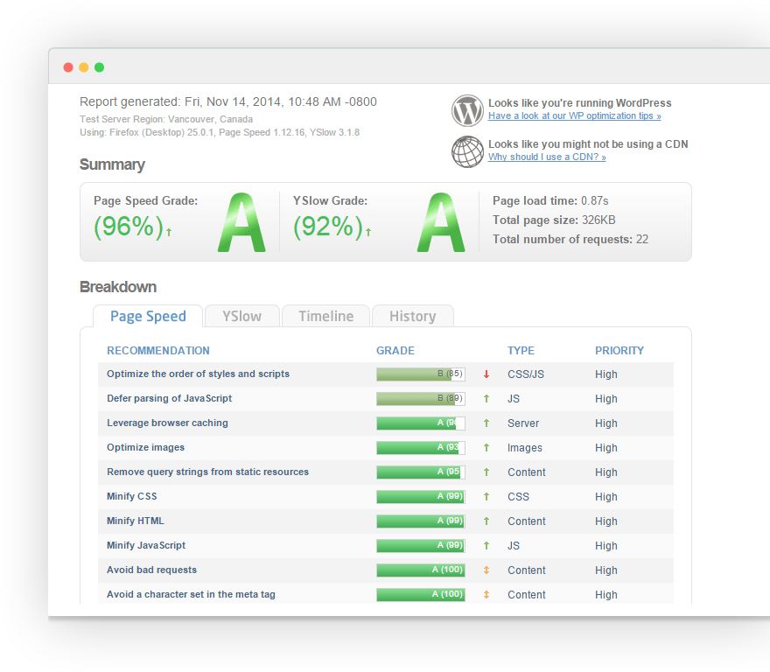Click green arrow for Remove query strings row
The width and height of the screenshot is (770, 672).
point(486,472)
